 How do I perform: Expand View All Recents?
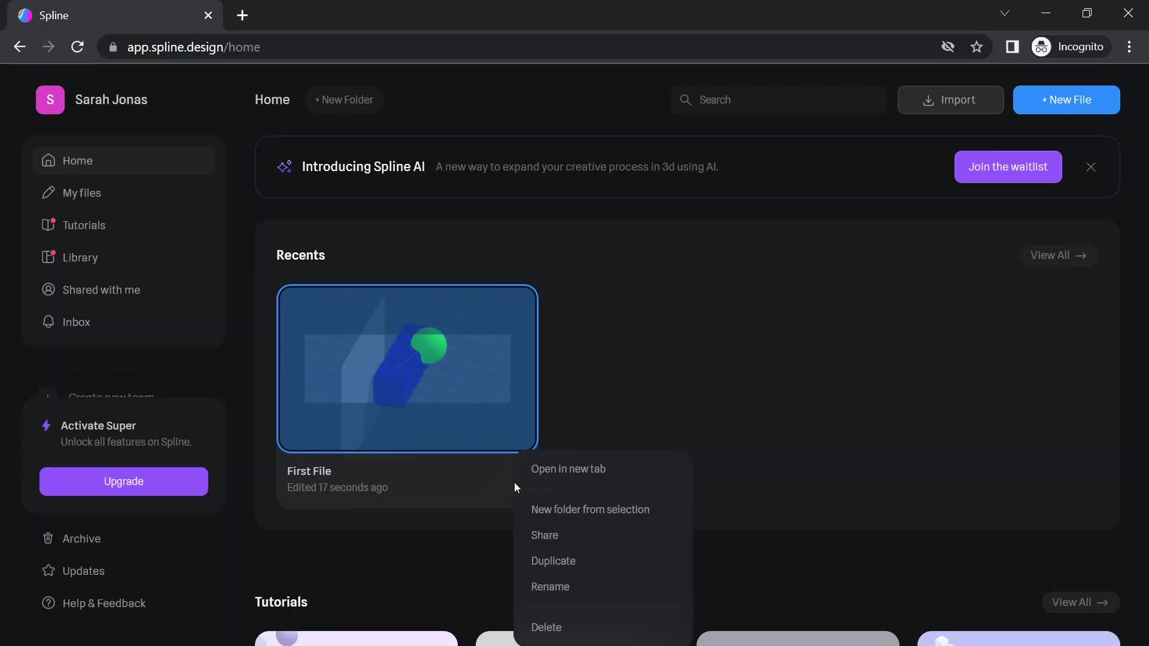(1057, 255)
